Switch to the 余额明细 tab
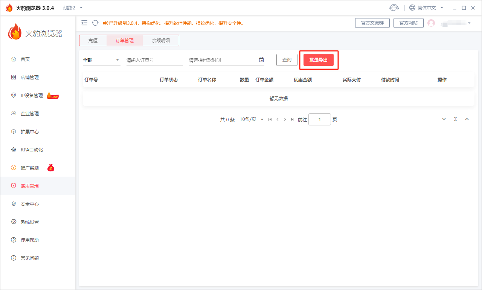 click(161, 41)
